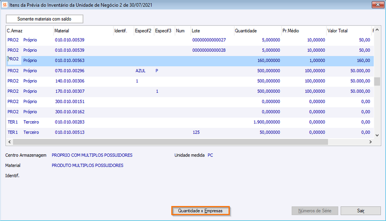Sort by C.Armaz column header

29,31
